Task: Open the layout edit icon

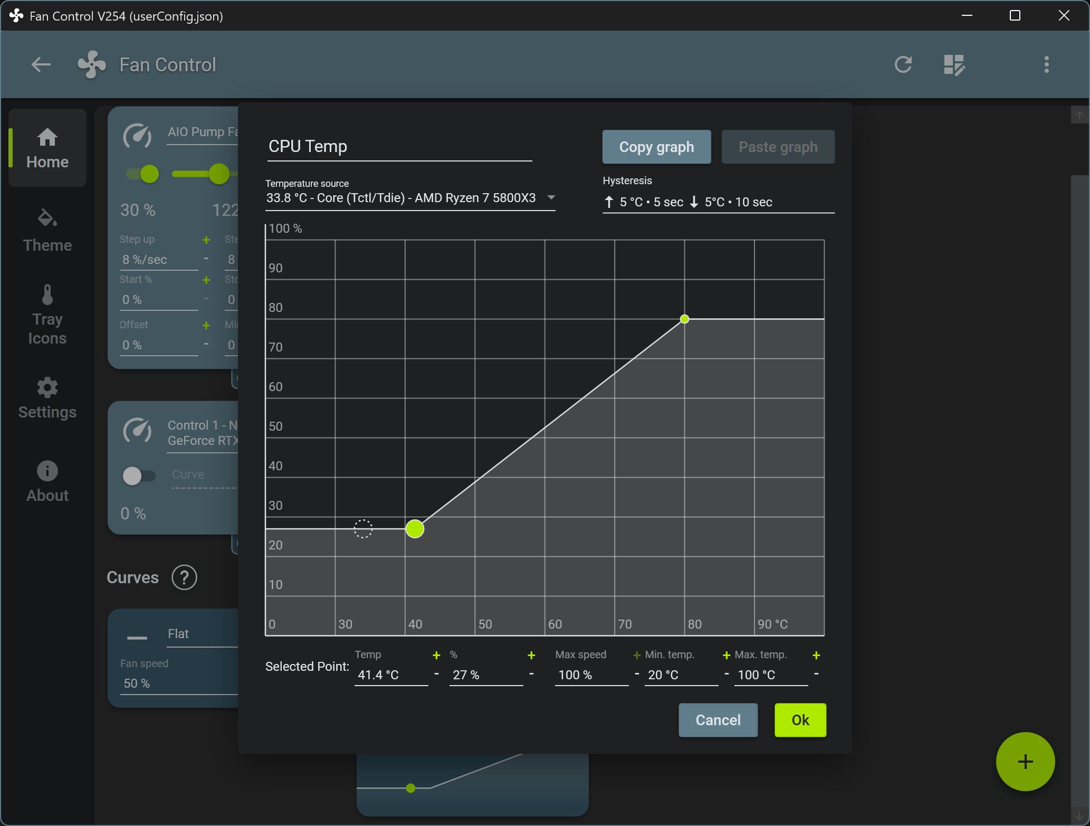Action: coord(954,65)
